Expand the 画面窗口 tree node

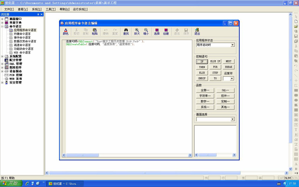2,19
